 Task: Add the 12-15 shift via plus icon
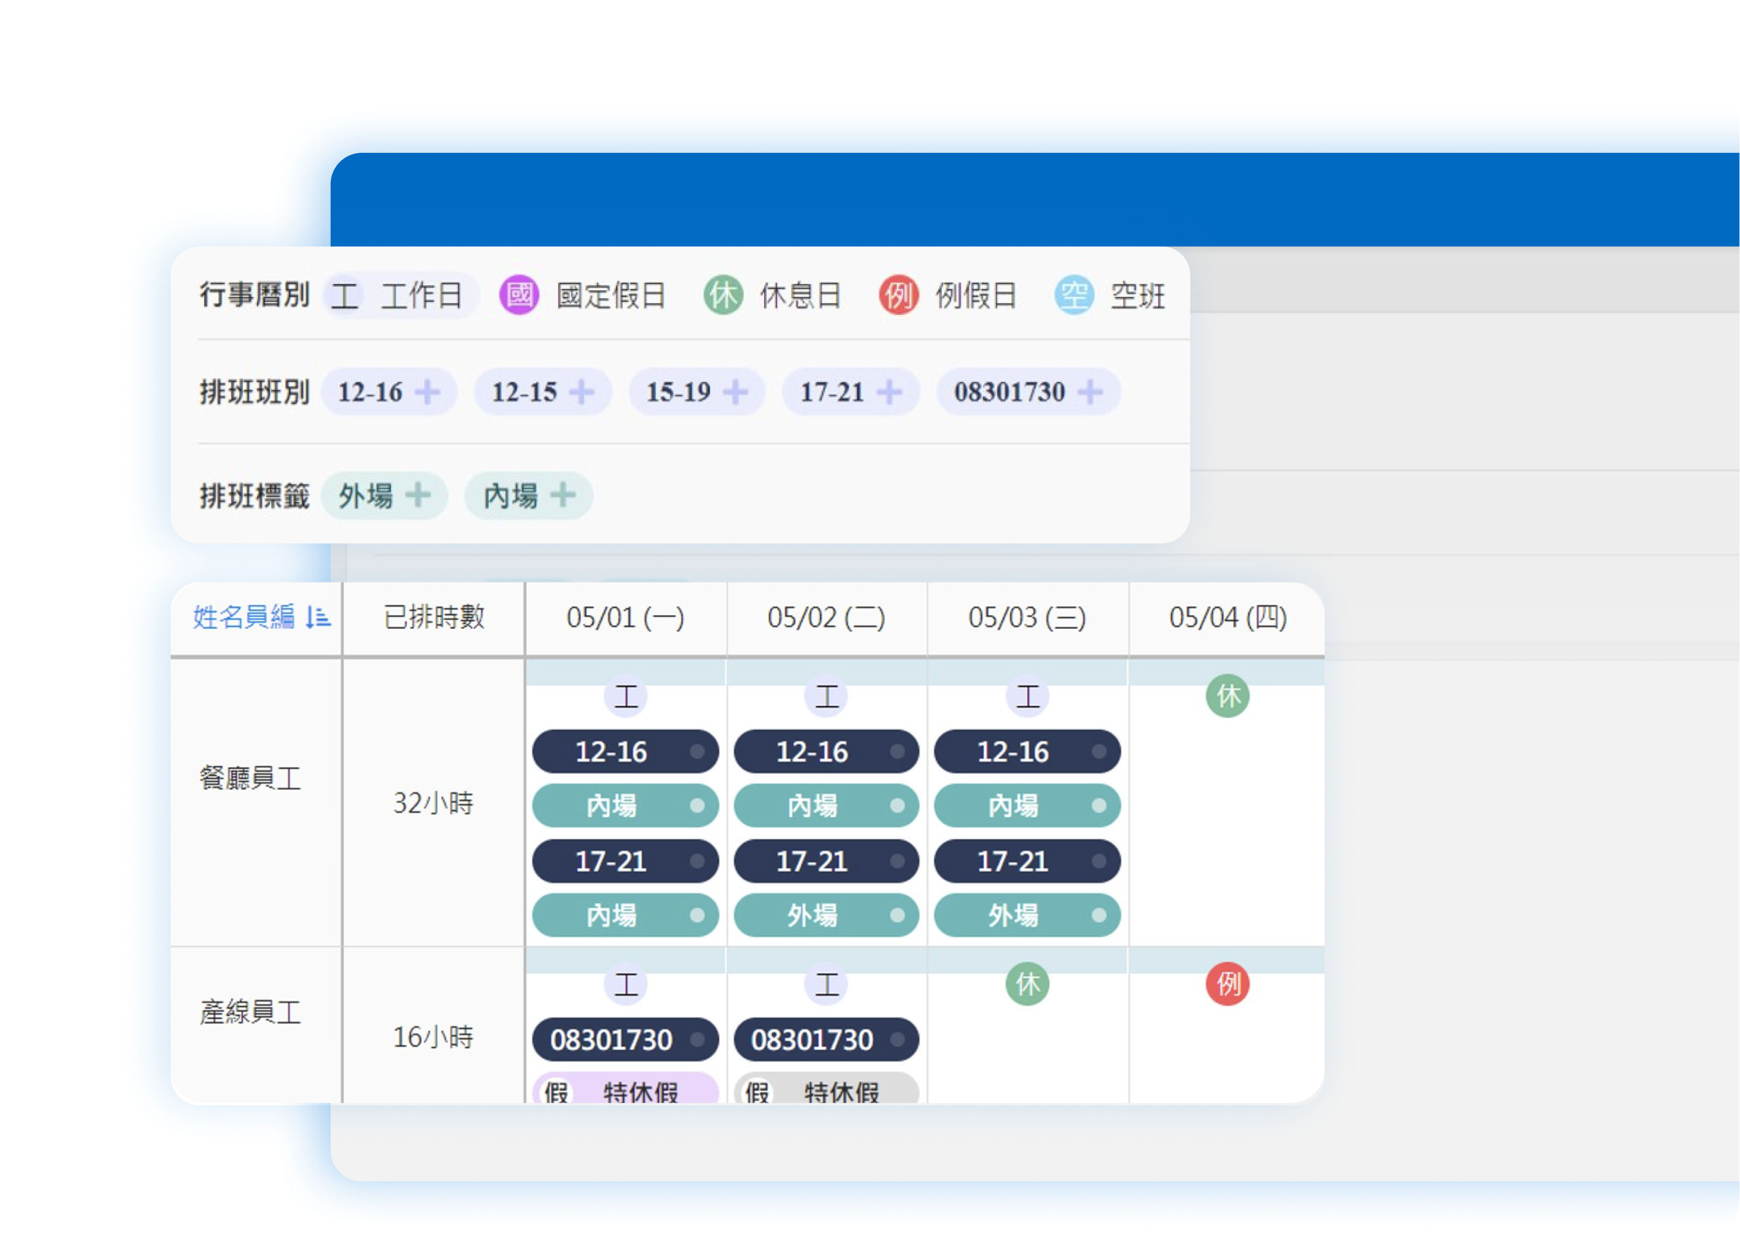coord(581,392)
